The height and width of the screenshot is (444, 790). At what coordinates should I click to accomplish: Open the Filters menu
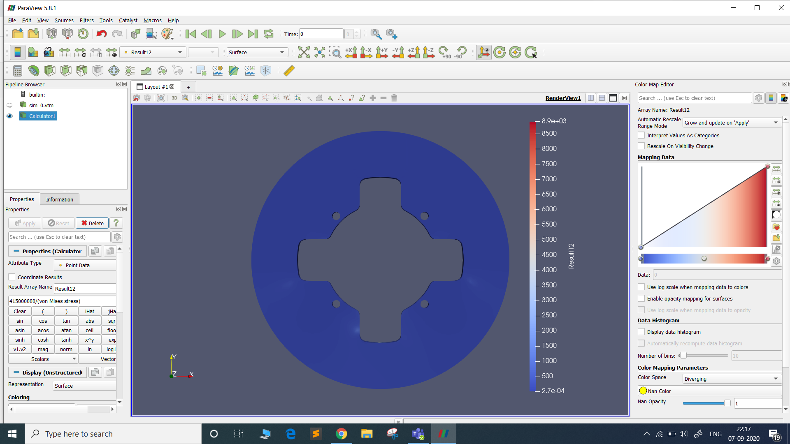pos(86,20)
